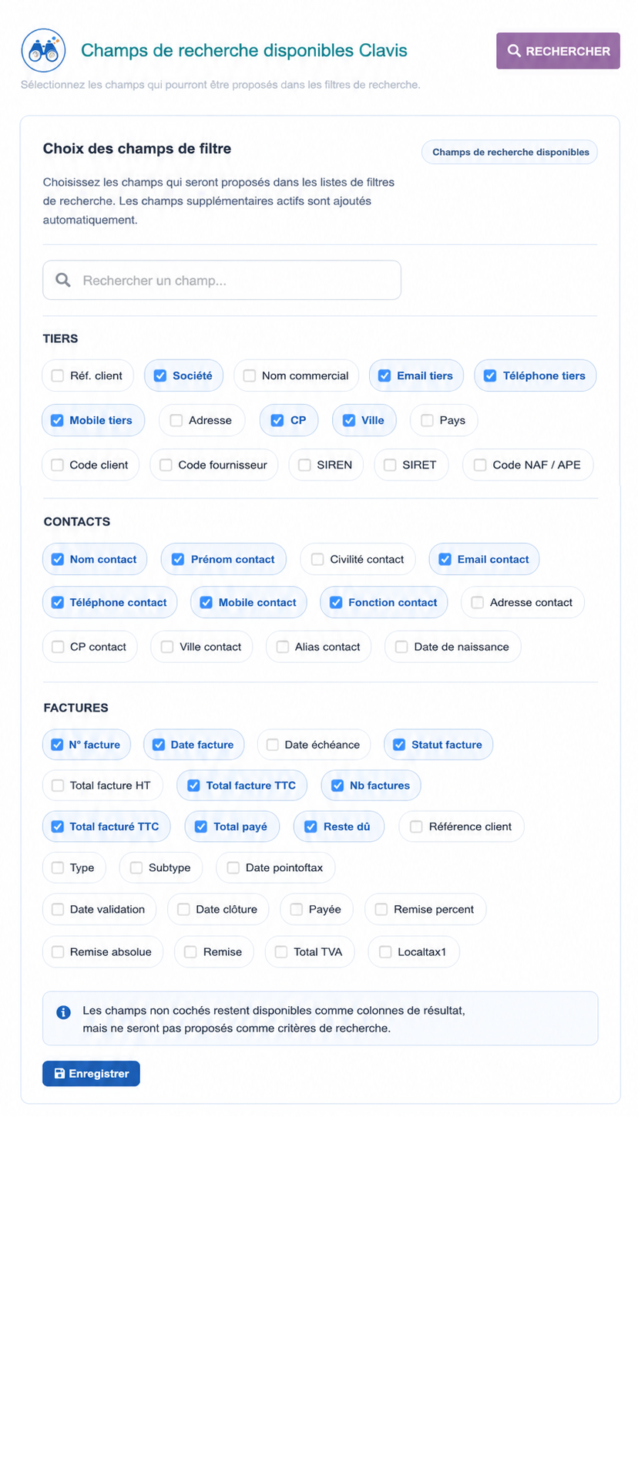The image size is (638, 1464).
Task: Check the Nom commercial field
Action: (250, 375)
